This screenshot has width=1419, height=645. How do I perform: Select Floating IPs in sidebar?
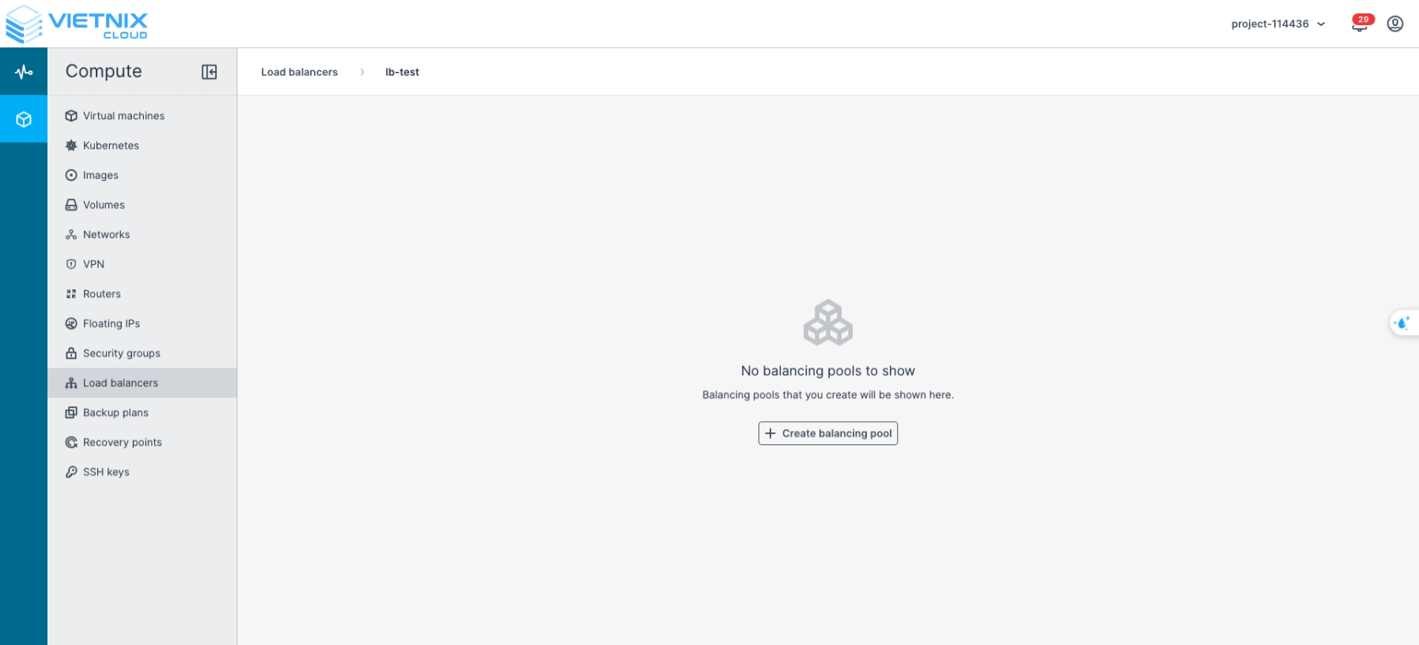tap(111, 323)
